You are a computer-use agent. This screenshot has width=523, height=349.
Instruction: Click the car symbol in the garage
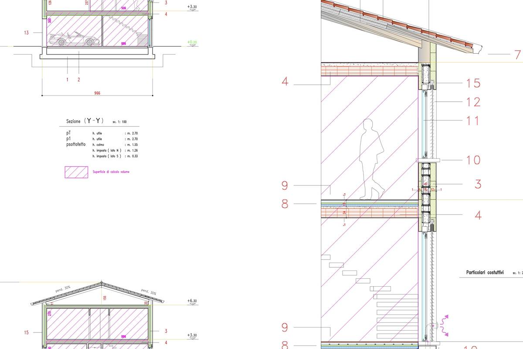tap(72, 39)
